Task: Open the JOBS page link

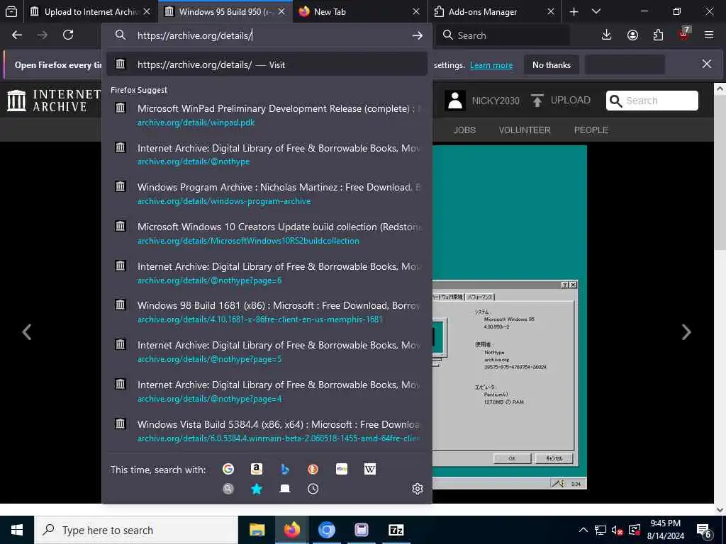Action: click(464, 130)
